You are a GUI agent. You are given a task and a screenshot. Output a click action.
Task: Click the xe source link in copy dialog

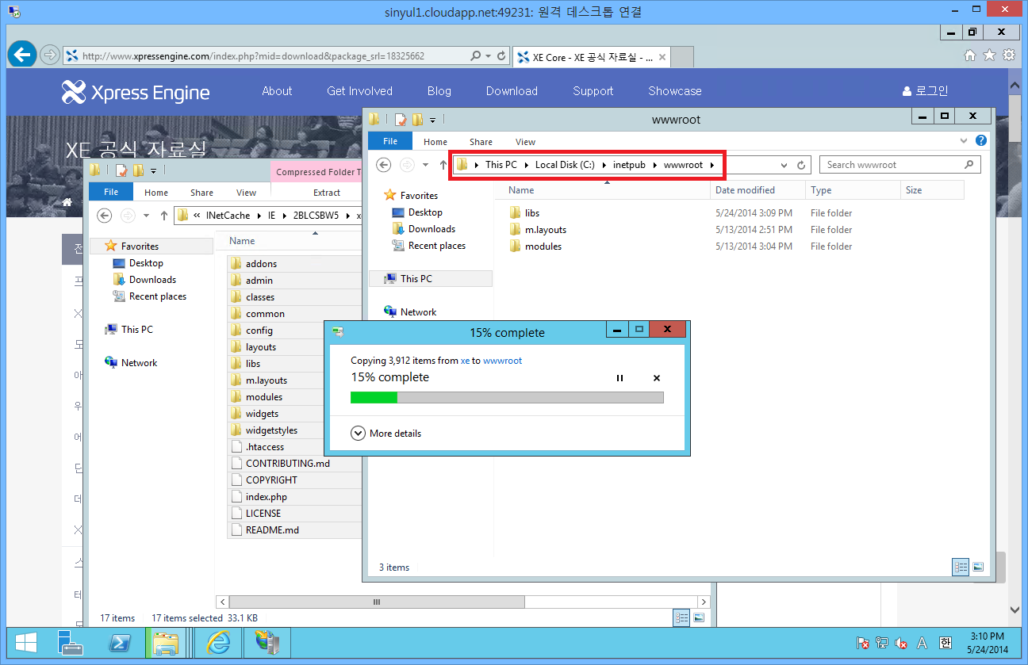[466, 361]
